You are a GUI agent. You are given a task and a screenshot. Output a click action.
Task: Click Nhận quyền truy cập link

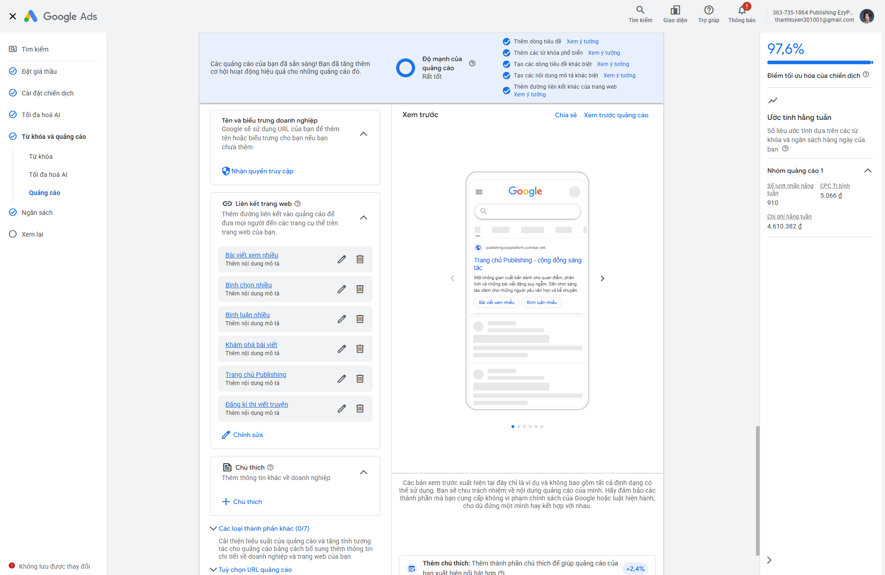258,171
